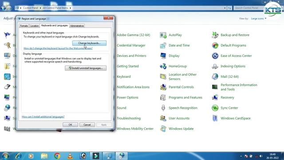Viewport: 284px width, 160px height.
Task: Click the back navigation arrow
Action: pyautogui.click(x=3, y=8)
